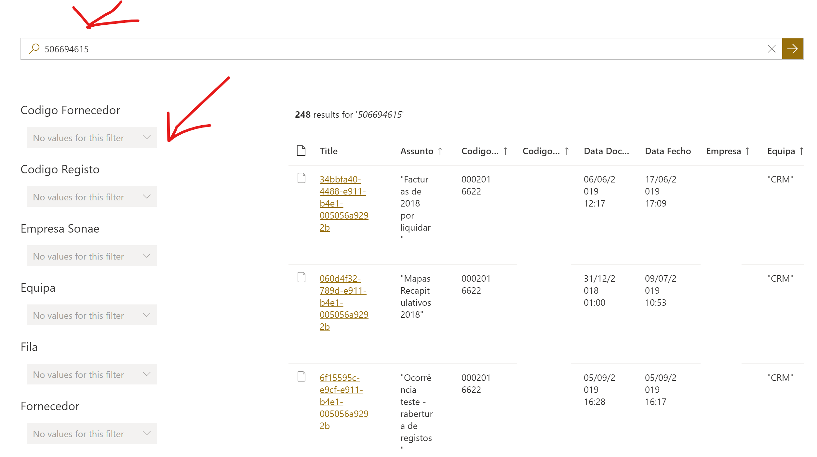Sort results by the Title column header
The height and width of the screenshot is (457, 817).
coord(328,151)
